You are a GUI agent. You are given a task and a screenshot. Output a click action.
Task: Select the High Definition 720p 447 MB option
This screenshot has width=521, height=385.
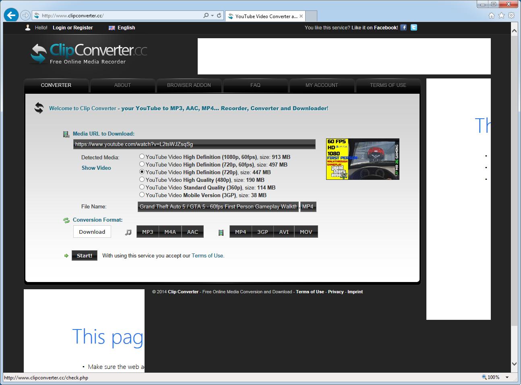(x=142, y=172)
